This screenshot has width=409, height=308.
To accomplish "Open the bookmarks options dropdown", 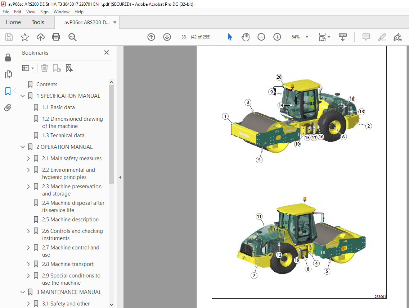I will click(x=28, y=68).
